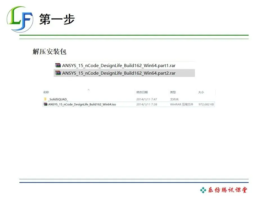The width and height of the screenshot is (270, 202).
Task: Sort files by the 名称 column header
Action: pos(46,92)
